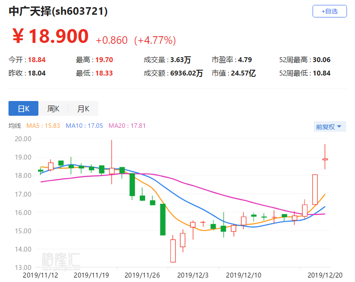The image size is (355, 282).
Task: Open the 前复权 dropdown
Action: pos(330,126)
